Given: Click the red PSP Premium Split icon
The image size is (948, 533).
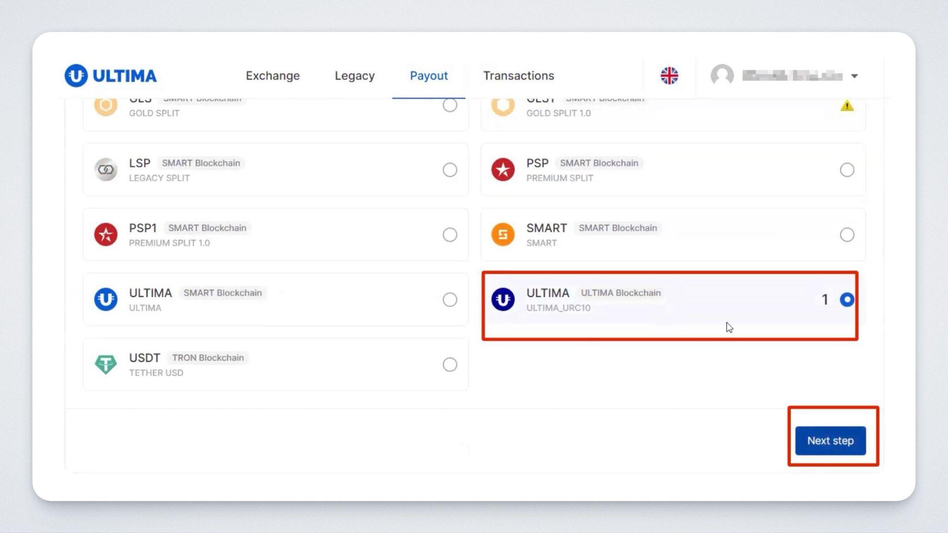Looking at the screenshot, I should point(503,170).
